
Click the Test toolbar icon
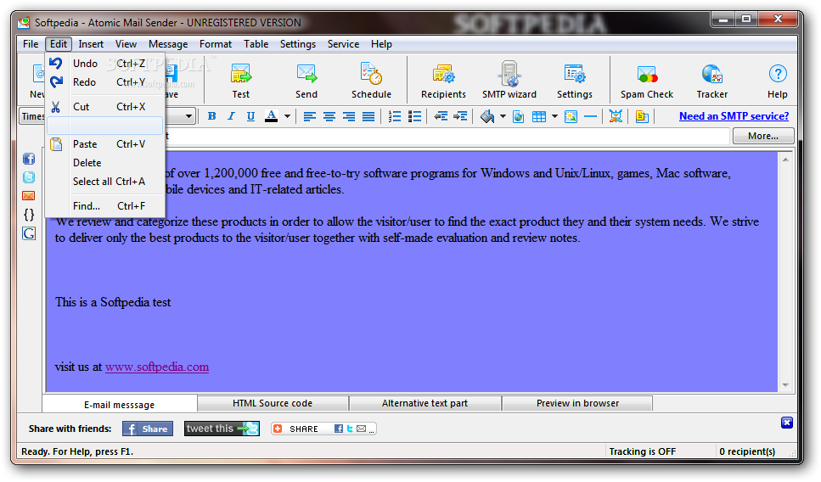(241, 80)
